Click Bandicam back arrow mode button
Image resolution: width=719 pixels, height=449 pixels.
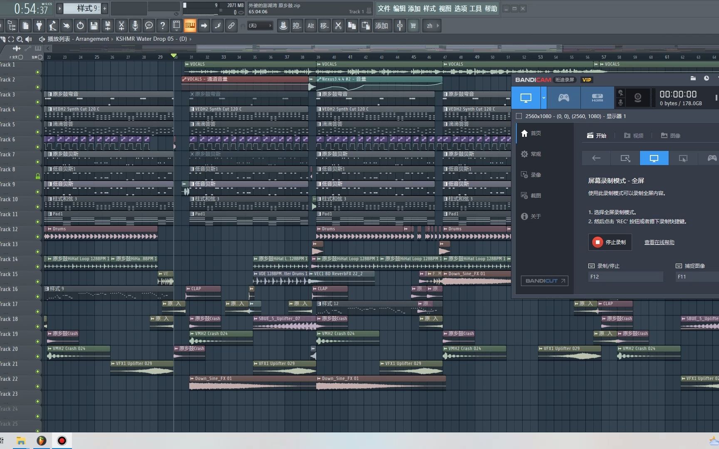(596, 158)
